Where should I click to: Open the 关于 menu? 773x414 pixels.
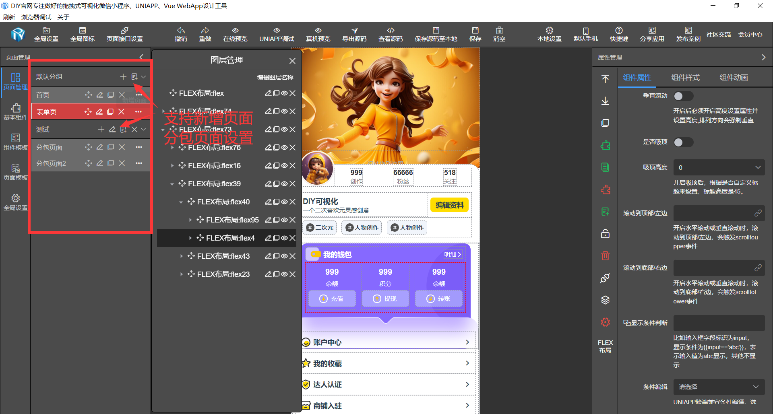coord(63,17)
